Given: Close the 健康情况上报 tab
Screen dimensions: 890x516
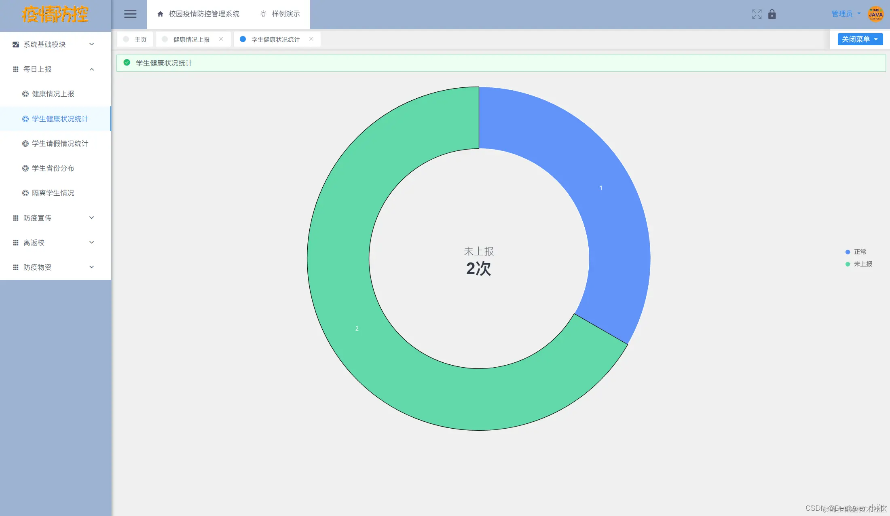Looking at the screenshot, I should coord(221,39).
